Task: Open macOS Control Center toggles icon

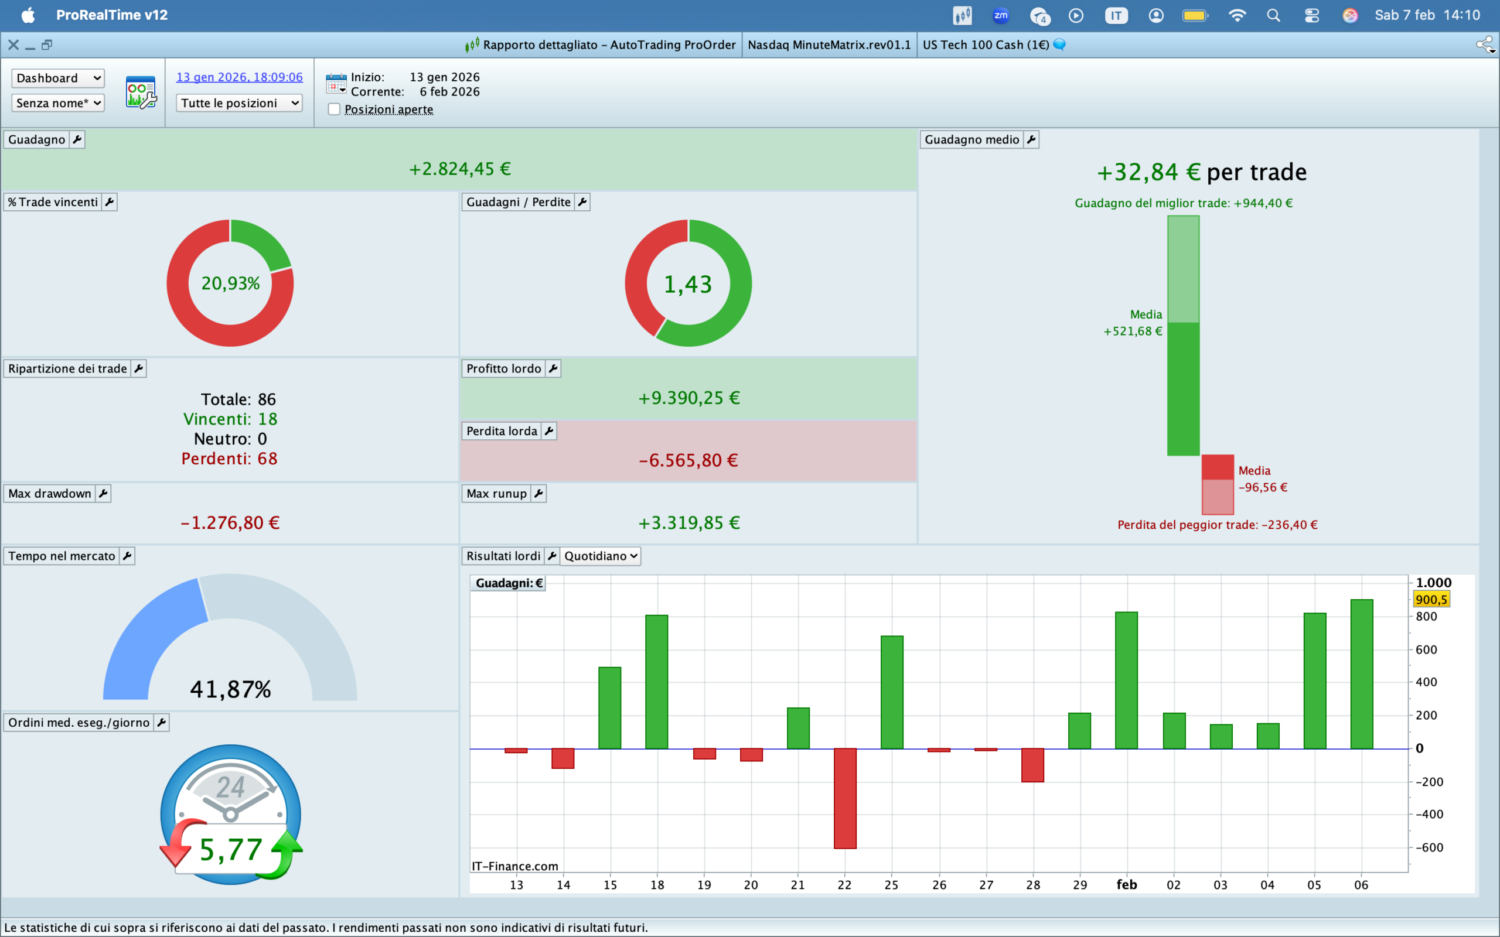Action: click(1311, 15)
